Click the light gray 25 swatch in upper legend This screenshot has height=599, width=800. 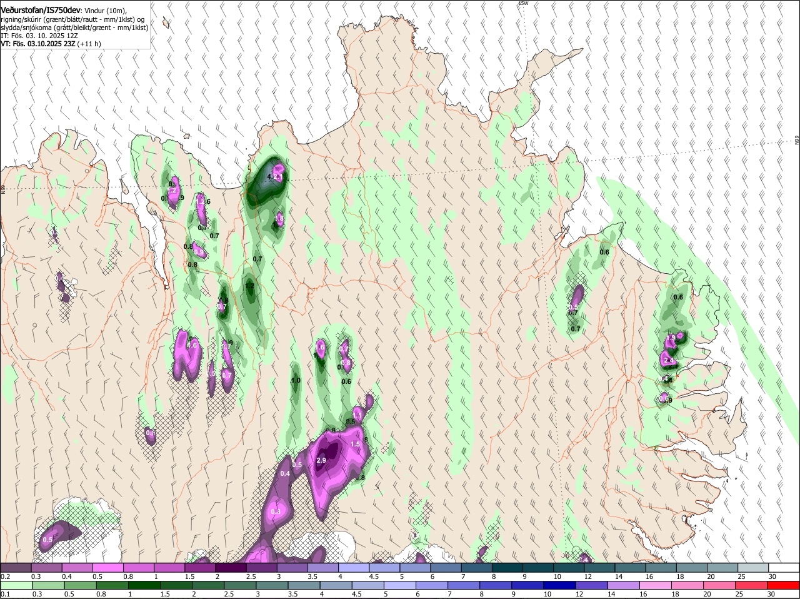point(752,567)
